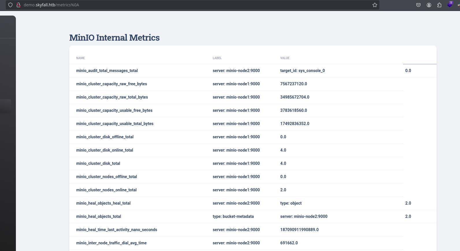The width and height of the screenshot is (460, 251).
Task: Click the LABEL column header
Action: [217, 58]
